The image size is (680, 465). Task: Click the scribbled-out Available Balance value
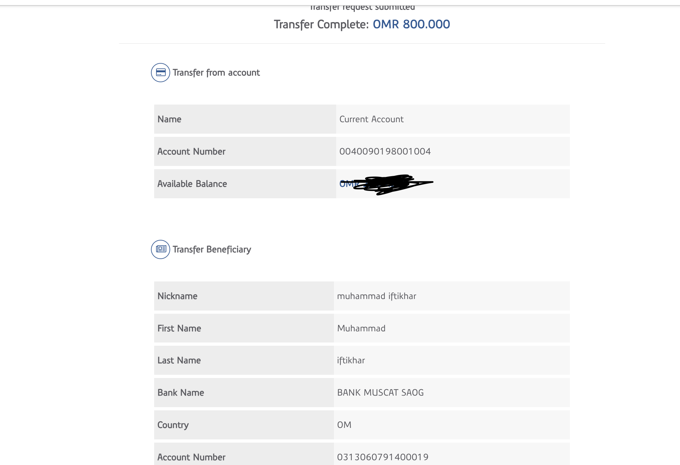[386, 184]
